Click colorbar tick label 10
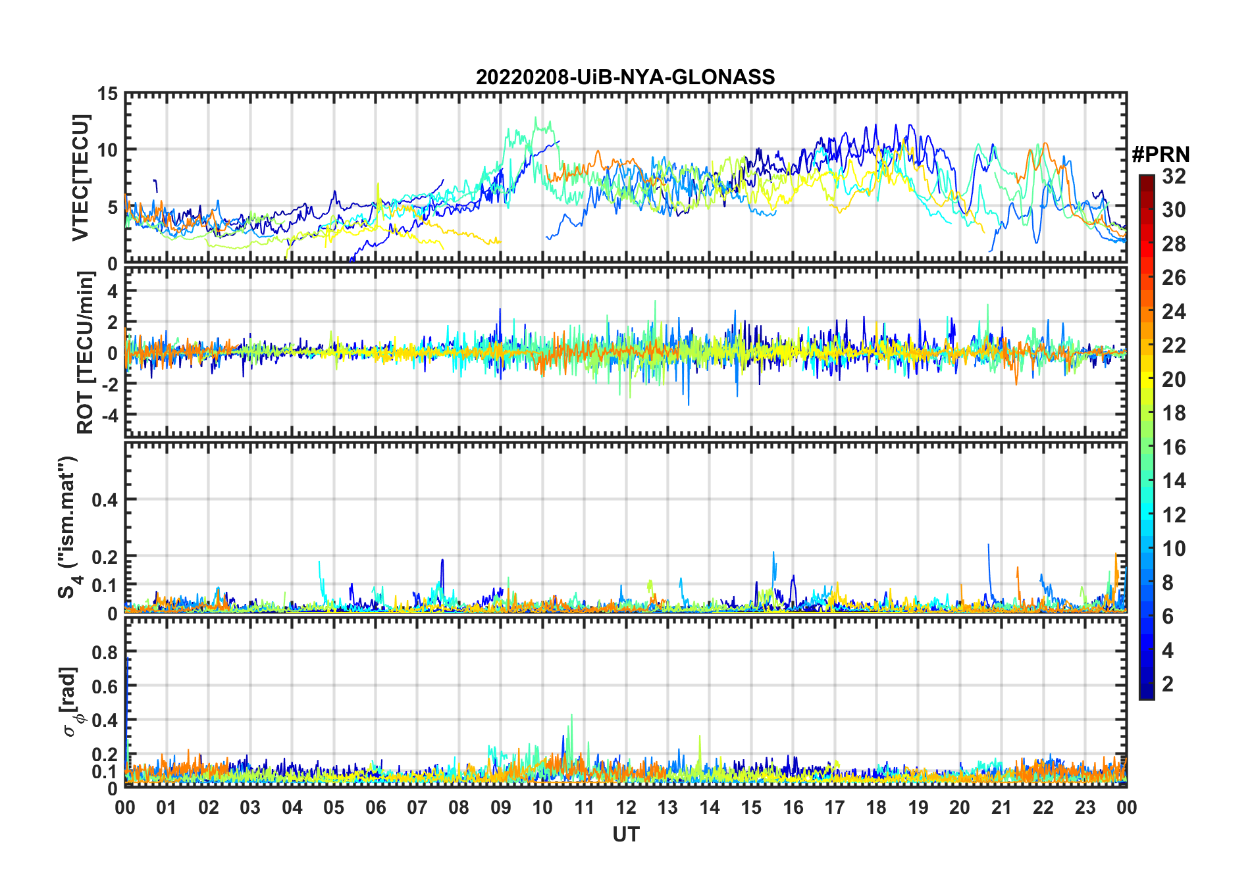The image size is (1252, 875). [1174, 549]
